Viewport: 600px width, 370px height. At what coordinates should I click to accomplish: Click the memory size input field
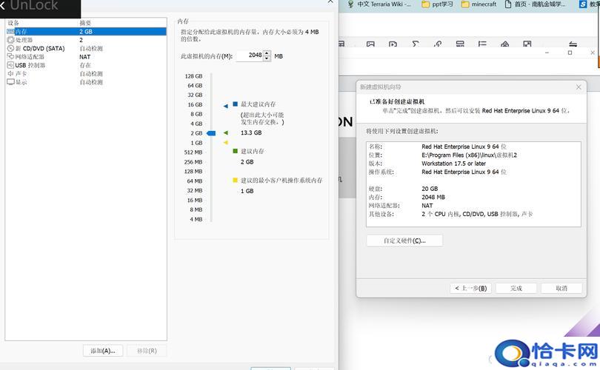pyautogui.click(x=248, y=55)
